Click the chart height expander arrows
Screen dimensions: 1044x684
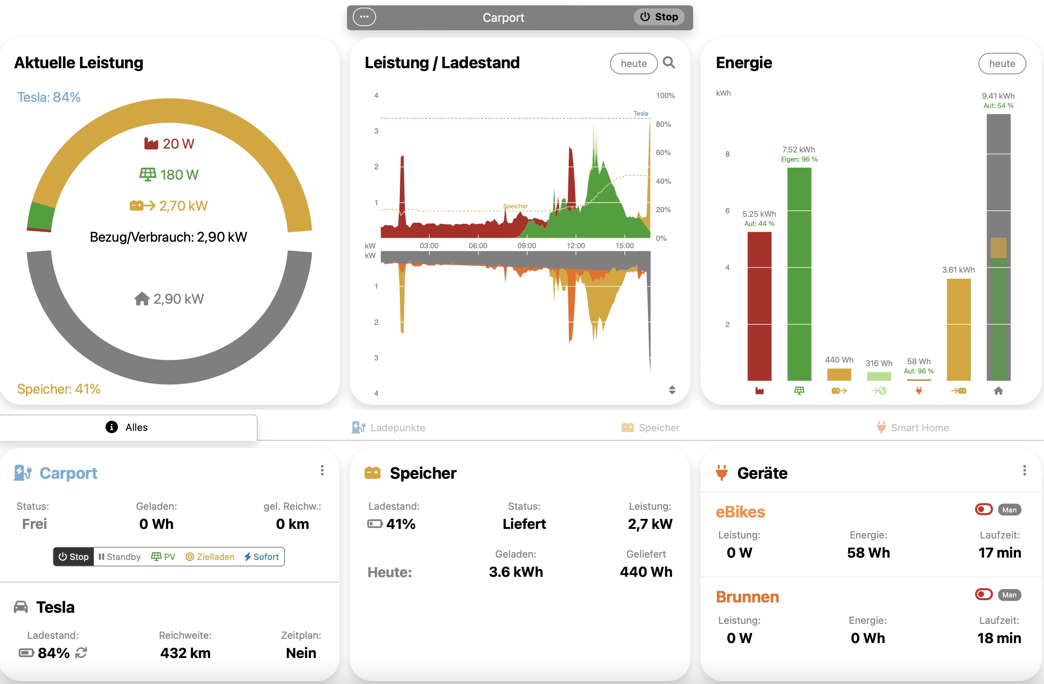[x=672, y=389]
